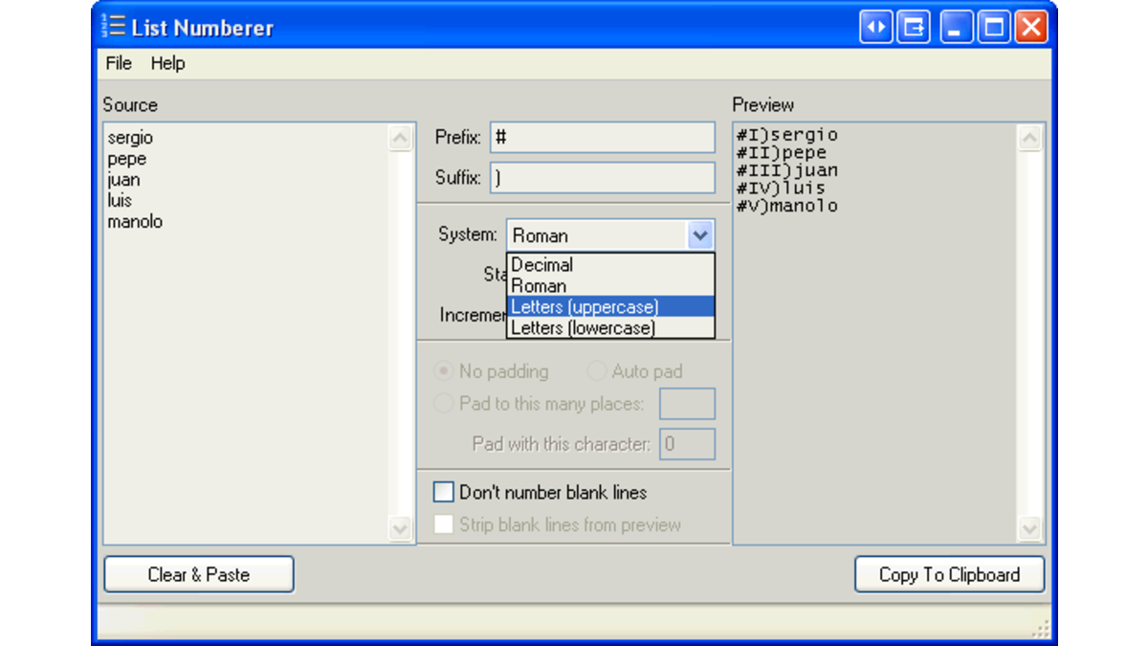Open the Help menu

167,63
